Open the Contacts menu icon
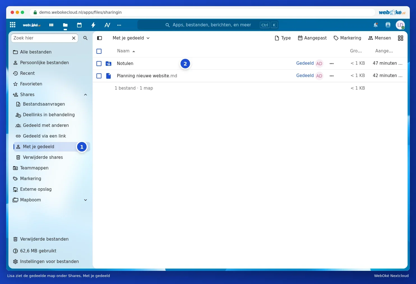Image resolution: width=416 pixels, height=284 pixels. click(x=388, y=25)
